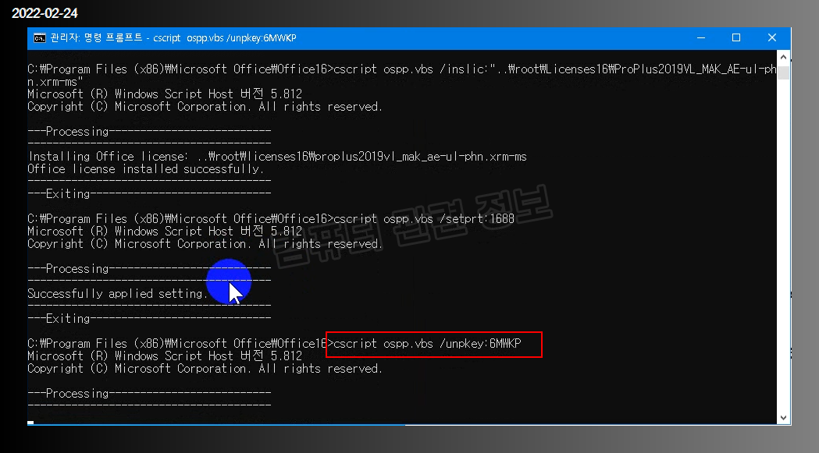Click the 'cscript ospp.vbs /unpkey:6MWKP' command
The image size is (819, 453).
tap(427, 344)
